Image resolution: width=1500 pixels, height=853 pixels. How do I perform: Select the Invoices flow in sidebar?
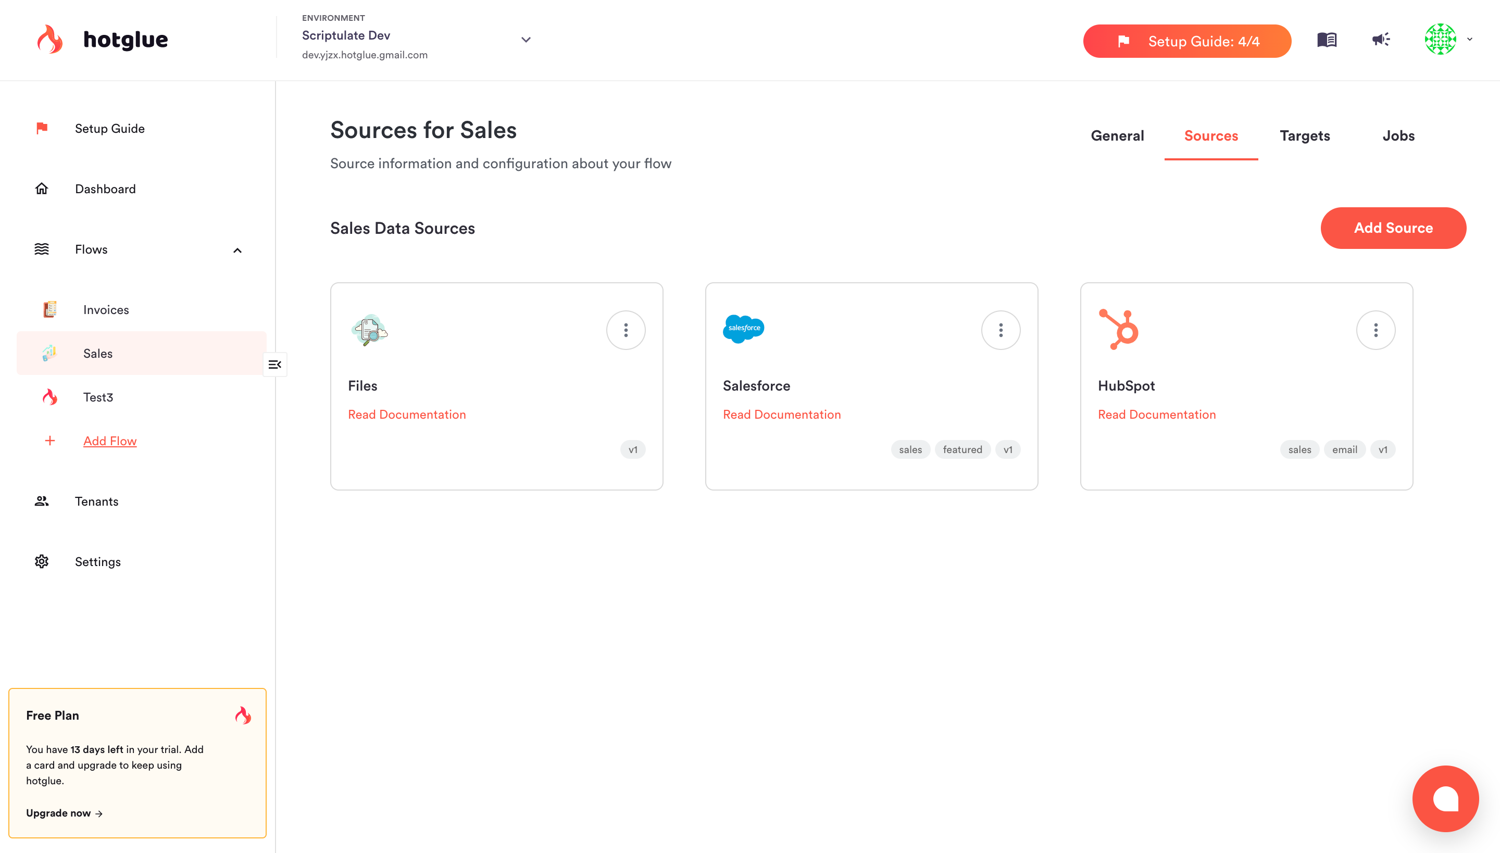click(x=106, y=310)
